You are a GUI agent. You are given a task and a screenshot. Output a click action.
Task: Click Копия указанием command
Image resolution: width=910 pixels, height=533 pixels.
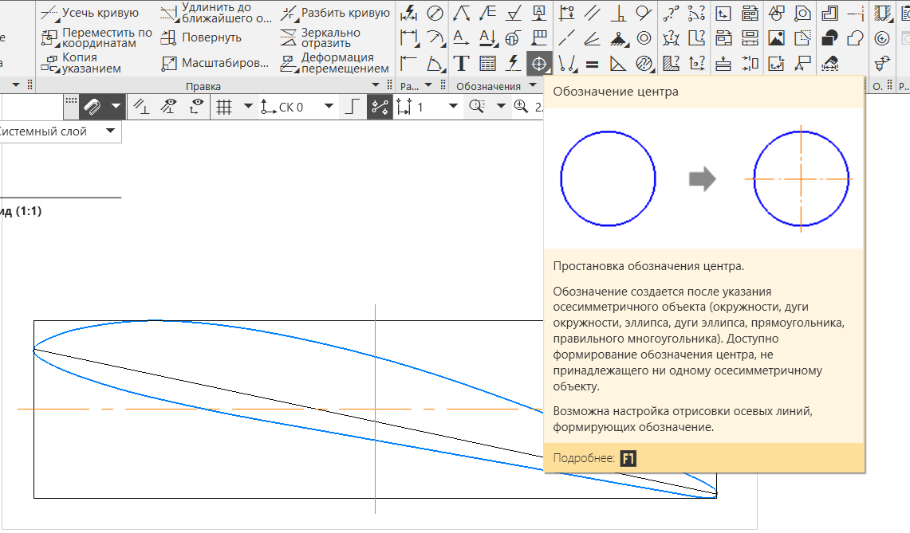[x=80, y=63]
